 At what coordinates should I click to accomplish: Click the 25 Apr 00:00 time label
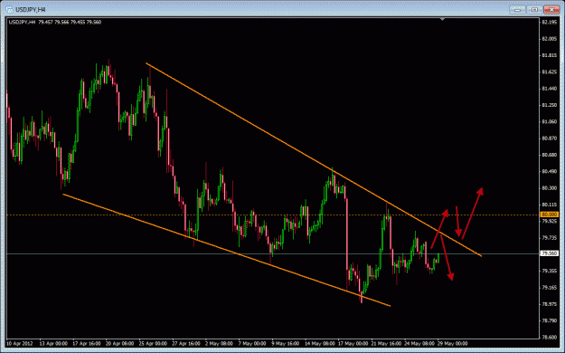coord(153,344)
